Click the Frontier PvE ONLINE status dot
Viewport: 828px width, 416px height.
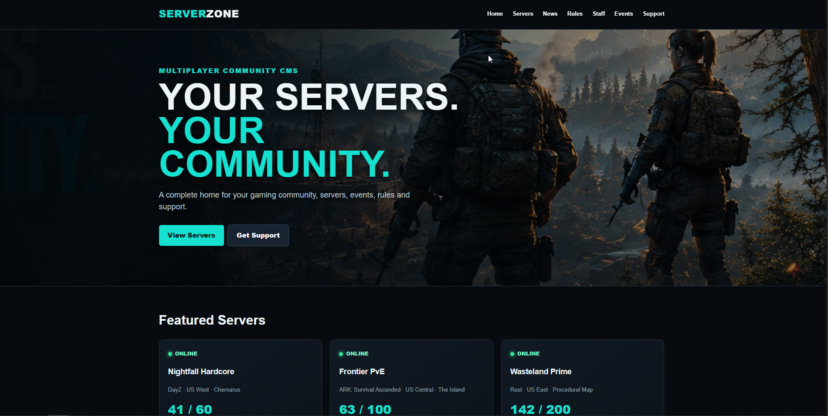coord(341,354)
